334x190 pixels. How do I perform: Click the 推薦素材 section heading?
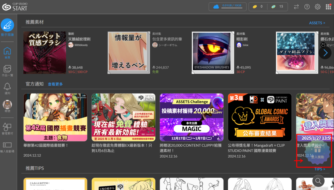click(x=35, y=22)
